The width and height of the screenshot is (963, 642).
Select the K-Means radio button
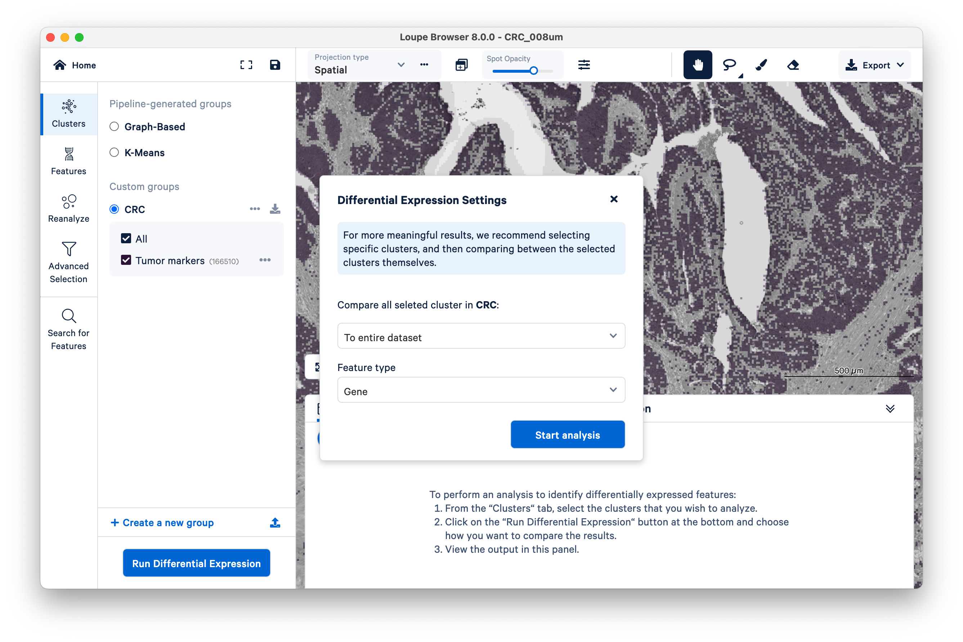click(114, 153)
